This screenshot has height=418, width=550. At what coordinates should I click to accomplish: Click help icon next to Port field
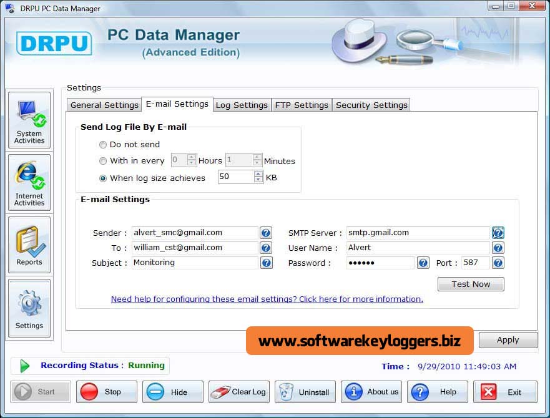coord(498,263)
